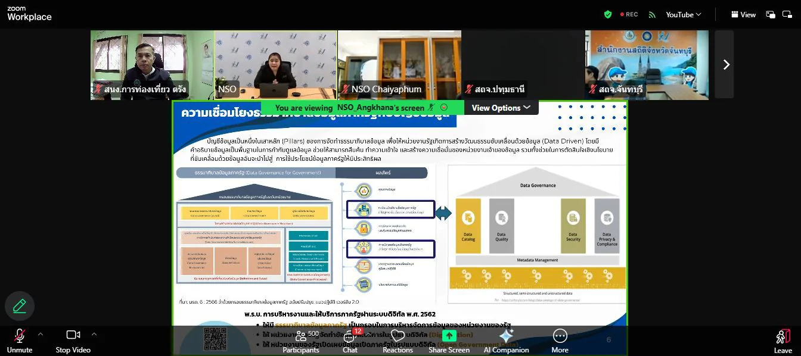The height and width of the screenshot is (356, 801).
Task: Click the green live-stream signal icon
Action: 652,14
